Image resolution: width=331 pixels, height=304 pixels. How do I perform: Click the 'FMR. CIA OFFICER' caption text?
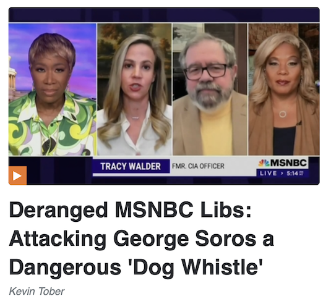tap(198, 166)
